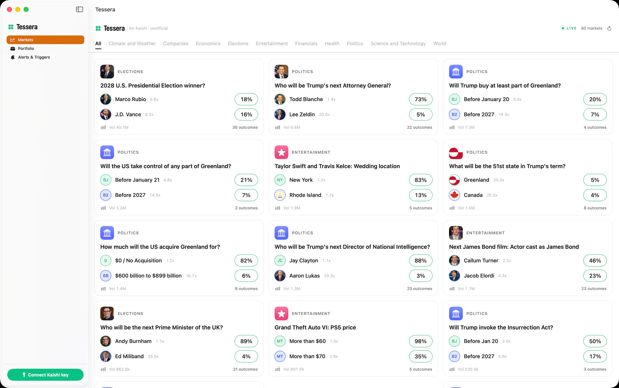Open the Portfolio section in sidebar
The height and width of the screenshot is (388, 619).
point(45,49)
